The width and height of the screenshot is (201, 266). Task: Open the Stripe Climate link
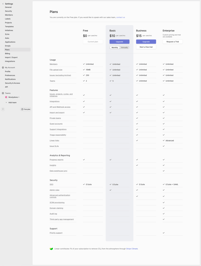point(133,249)
